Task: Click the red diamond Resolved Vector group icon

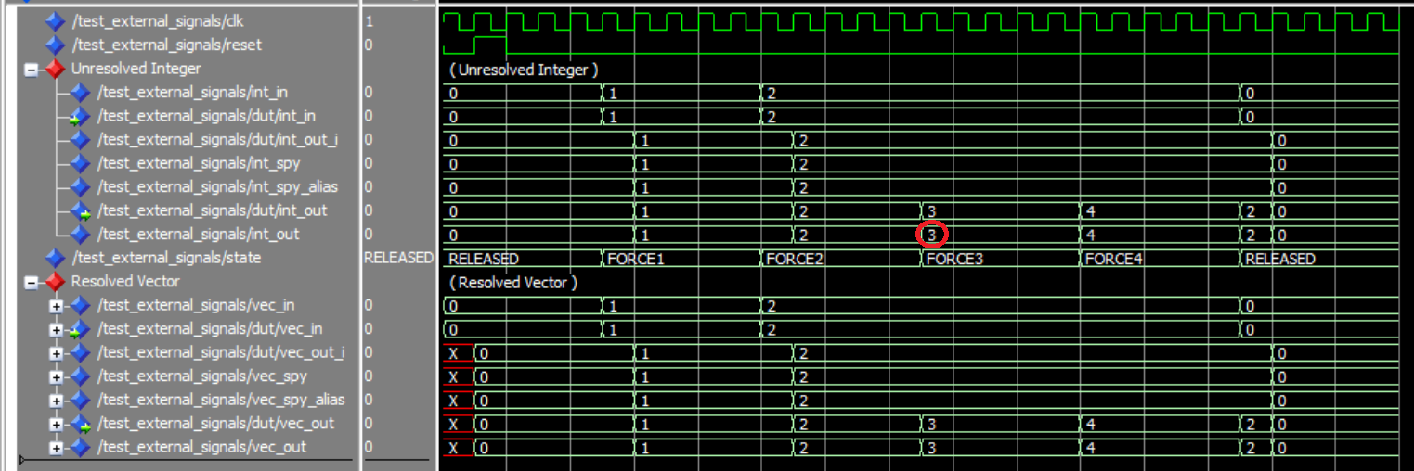Action: tap(55, 281)
